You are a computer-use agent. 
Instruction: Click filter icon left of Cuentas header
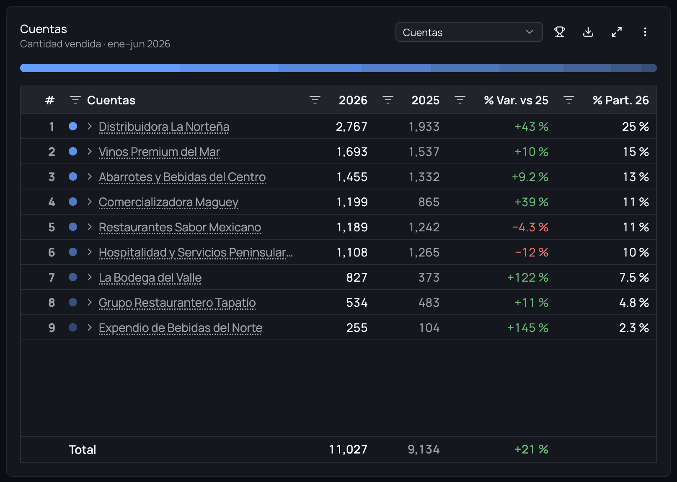pos(75,100)
